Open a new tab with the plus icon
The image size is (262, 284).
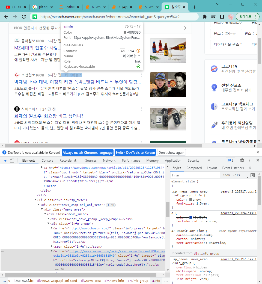click(194, 7)
